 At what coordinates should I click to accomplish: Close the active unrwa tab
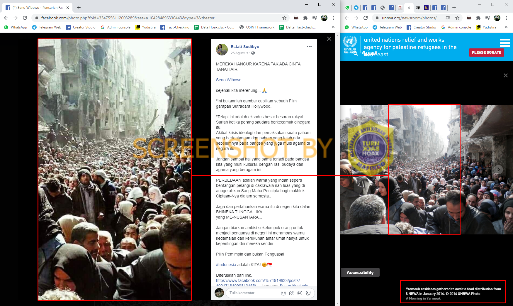409,8
